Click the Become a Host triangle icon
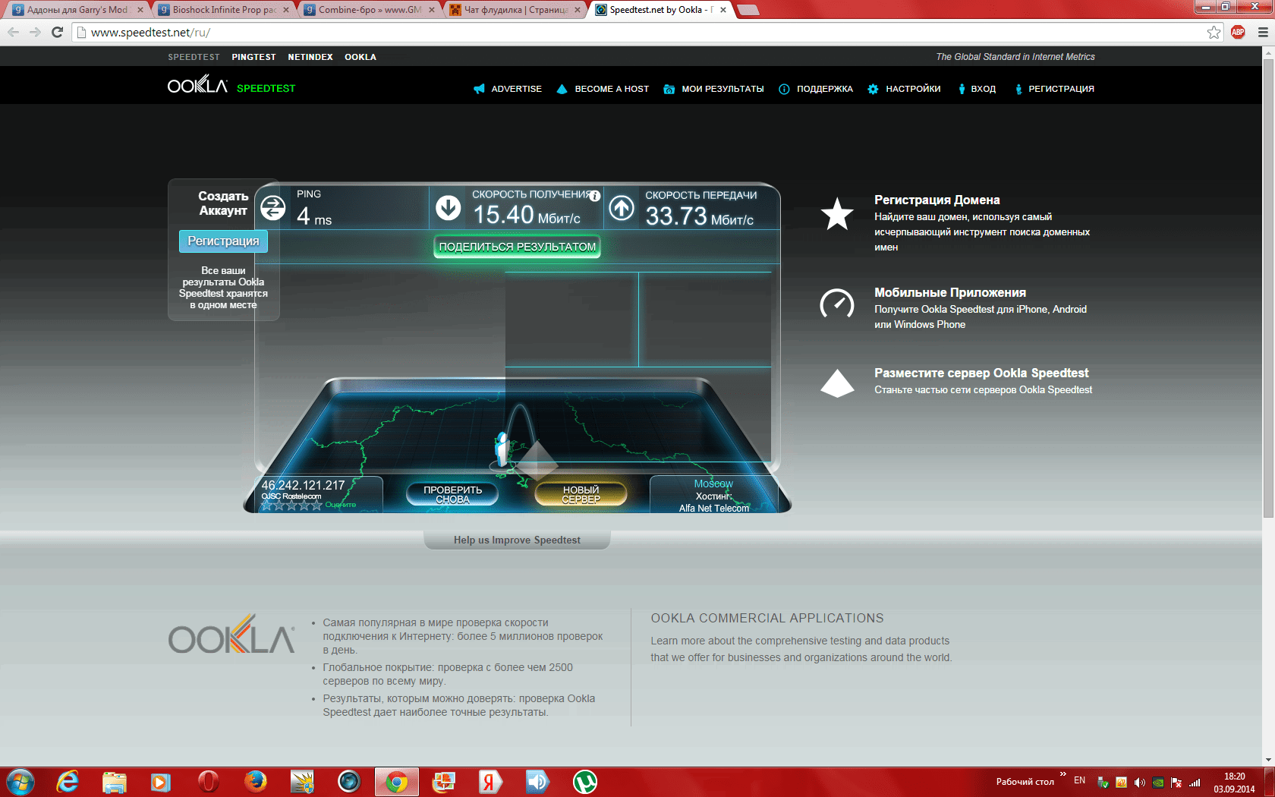1275x797 pixels. [x=562, y=89]
